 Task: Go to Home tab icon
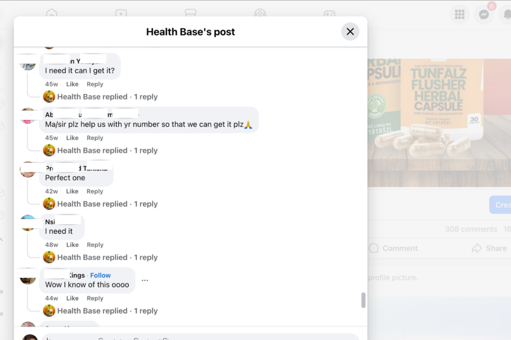click(x=51, y=13)
